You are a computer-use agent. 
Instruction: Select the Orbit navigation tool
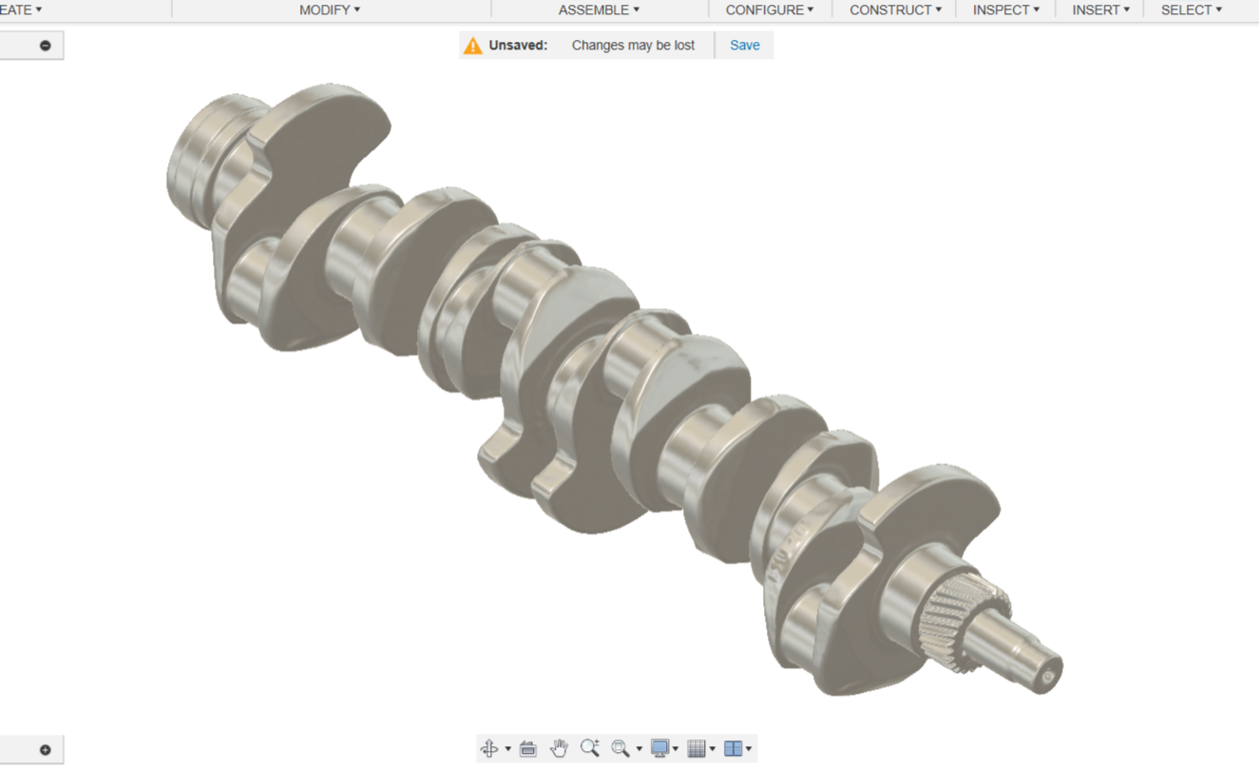click(489, 749)
